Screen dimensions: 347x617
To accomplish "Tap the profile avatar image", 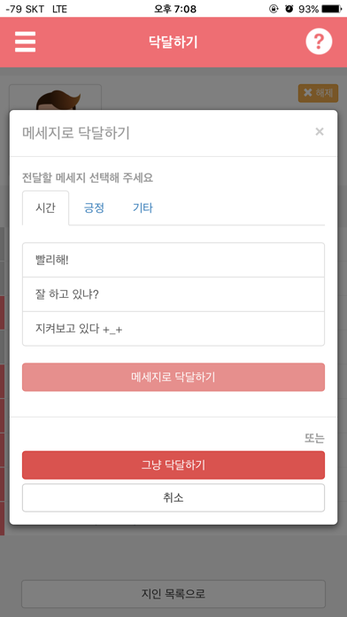I will [55, 98].
